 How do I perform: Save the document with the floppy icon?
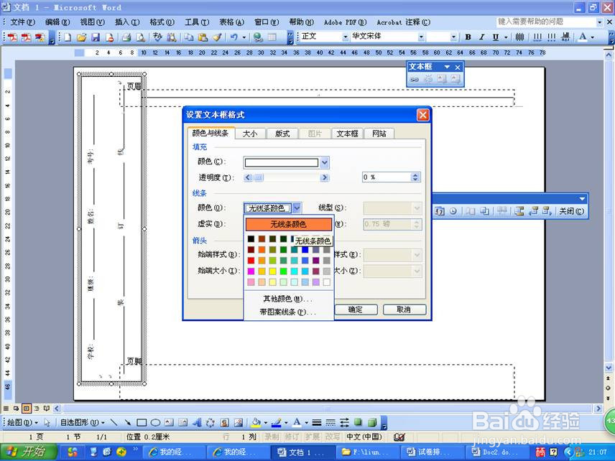(96, 37)
